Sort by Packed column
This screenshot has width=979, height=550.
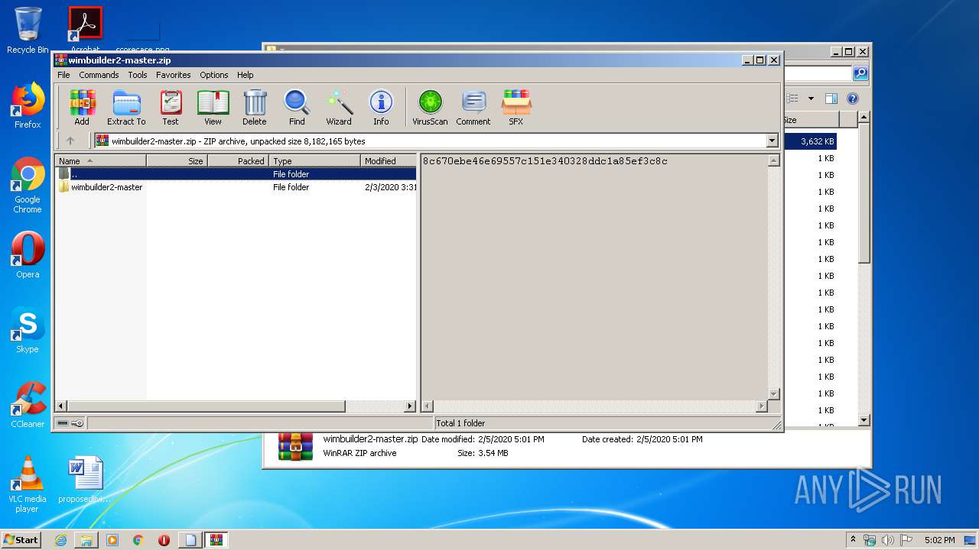click(238, 161)
